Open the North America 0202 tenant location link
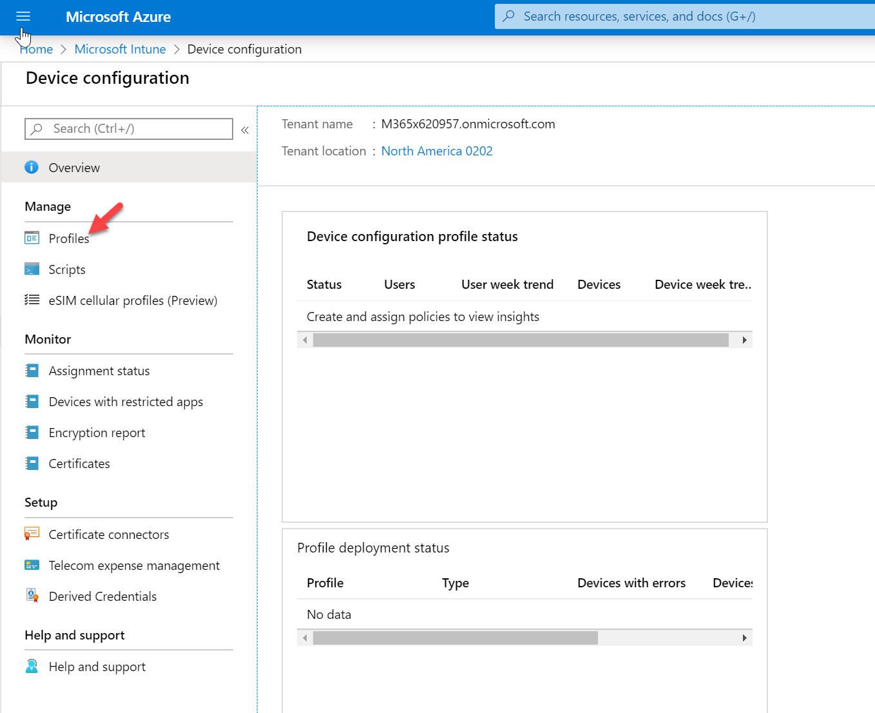Viewport: 875px width, 713px height. (437, 151)
